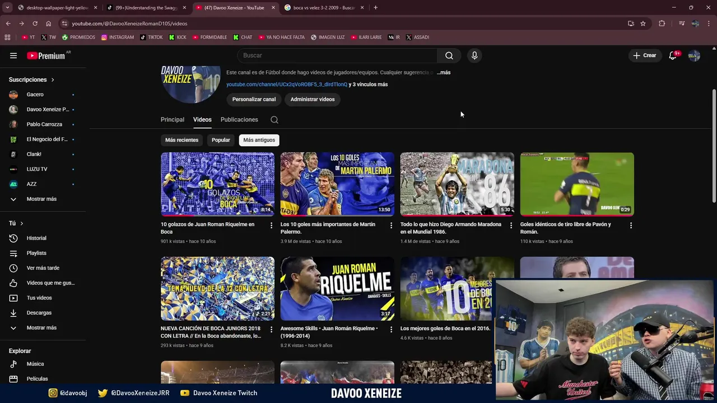Select the Más recientes filter chip

click(181, 140)
